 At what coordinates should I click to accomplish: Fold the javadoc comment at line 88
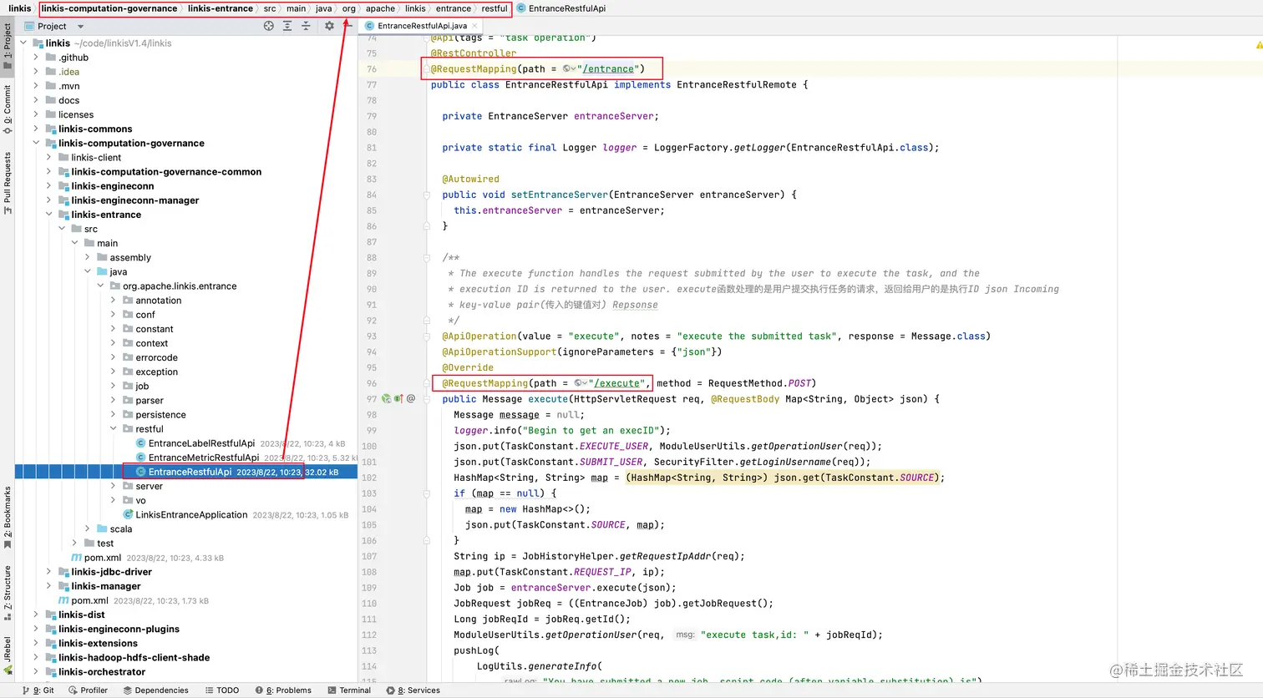[427, 258]
